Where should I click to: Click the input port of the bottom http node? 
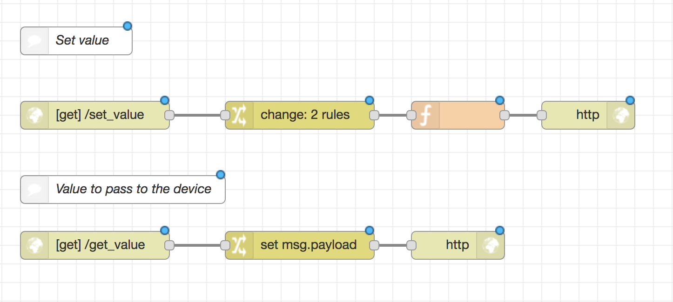412,245
